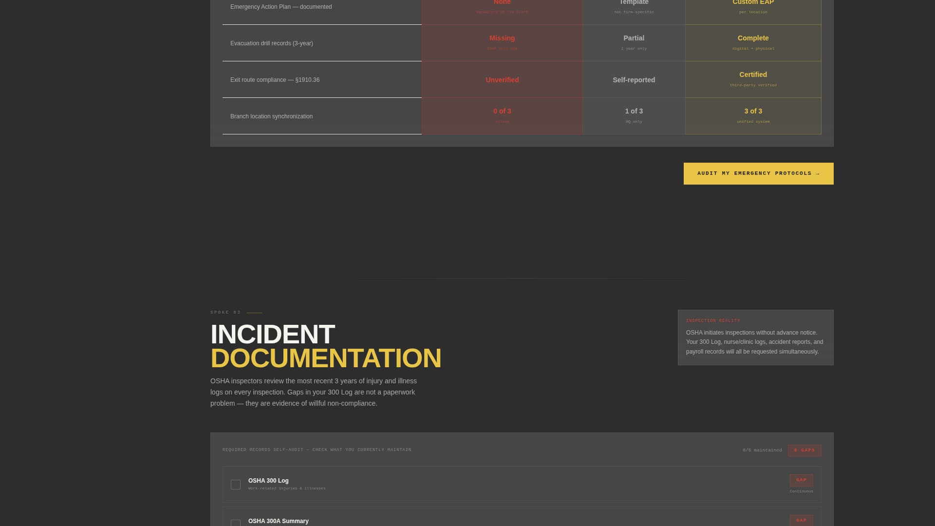Click the Self-reported exit route cell

[634, 80]
